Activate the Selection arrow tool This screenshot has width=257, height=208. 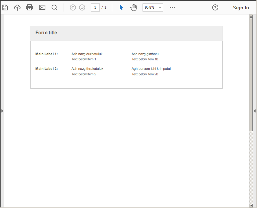[121, 8]
